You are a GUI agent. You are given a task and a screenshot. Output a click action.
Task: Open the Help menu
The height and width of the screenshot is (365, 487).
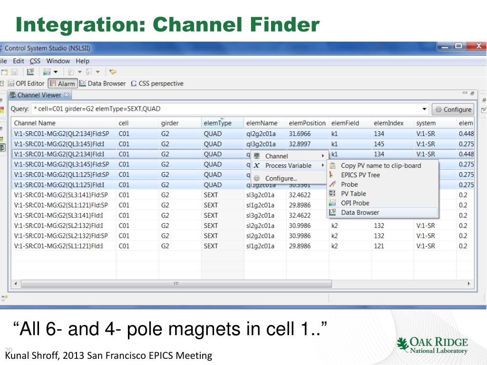(83, 61)
